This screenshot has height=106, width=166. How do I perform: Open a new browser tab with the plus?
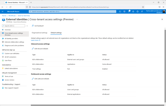point(31,2)
